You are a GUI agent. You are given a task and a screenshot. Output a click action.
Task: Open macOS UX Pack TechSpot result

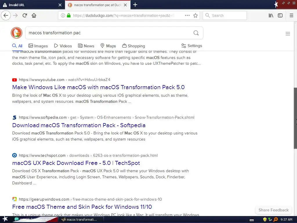(76, 163)
